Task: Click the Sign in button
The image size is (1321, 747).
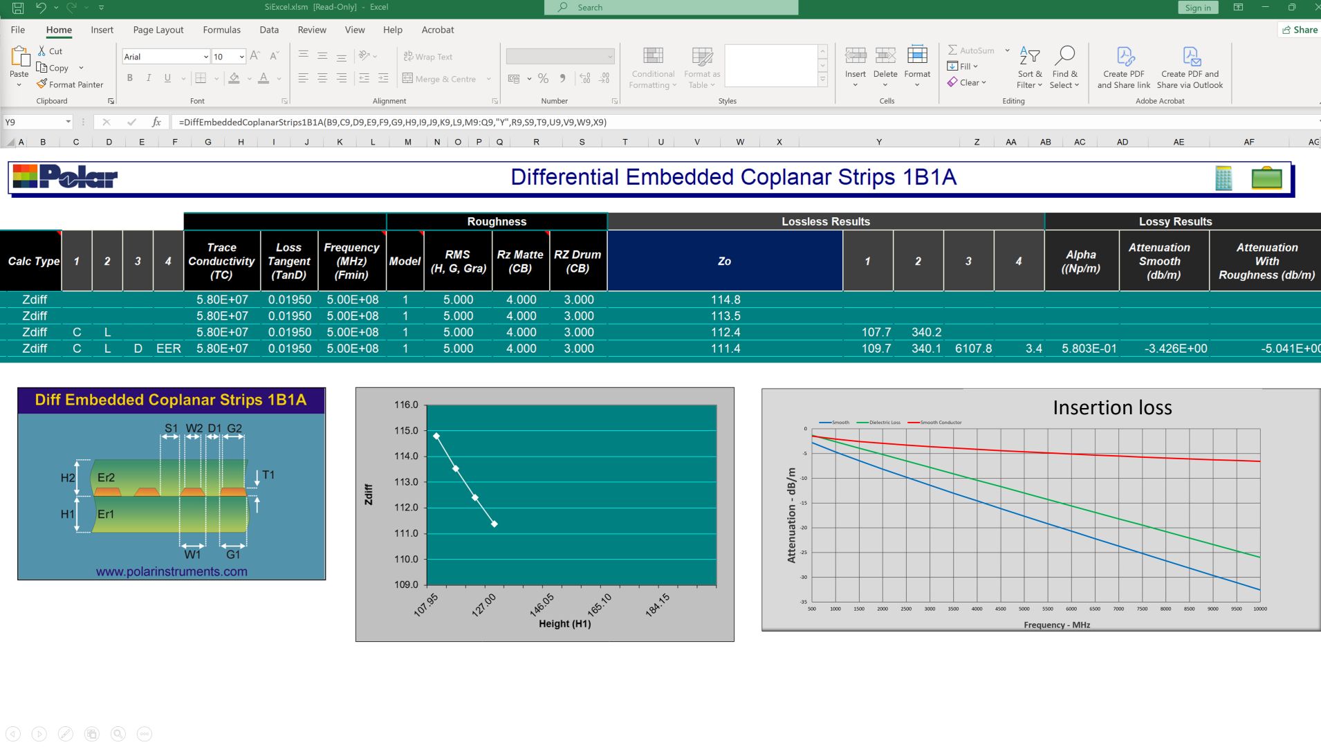Action: click(1197, 8)
